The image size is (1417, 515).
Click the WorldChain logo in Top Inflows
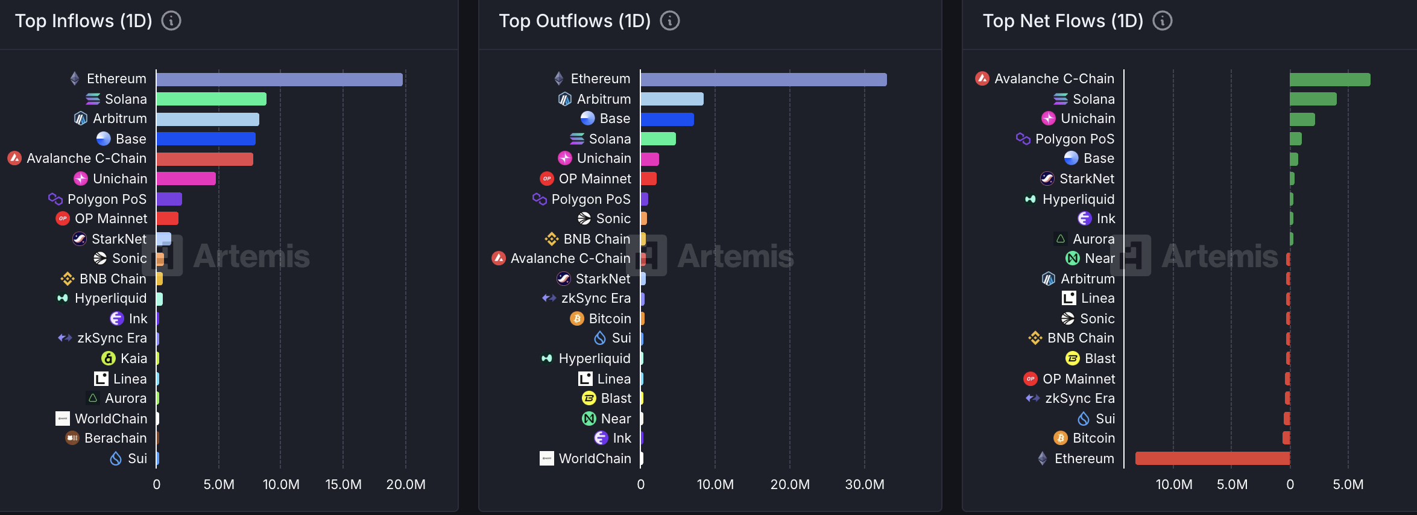coord(63,419)
